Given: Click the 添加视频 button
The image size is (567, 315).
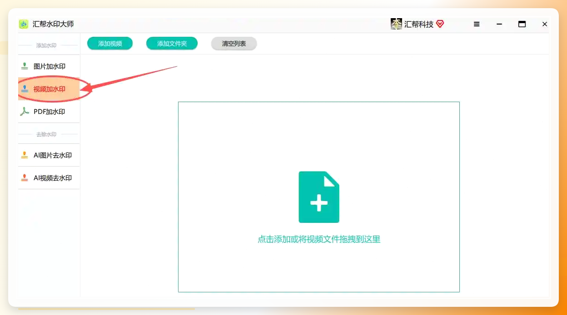Looking at the screenshot, I should tap(110, 44).
